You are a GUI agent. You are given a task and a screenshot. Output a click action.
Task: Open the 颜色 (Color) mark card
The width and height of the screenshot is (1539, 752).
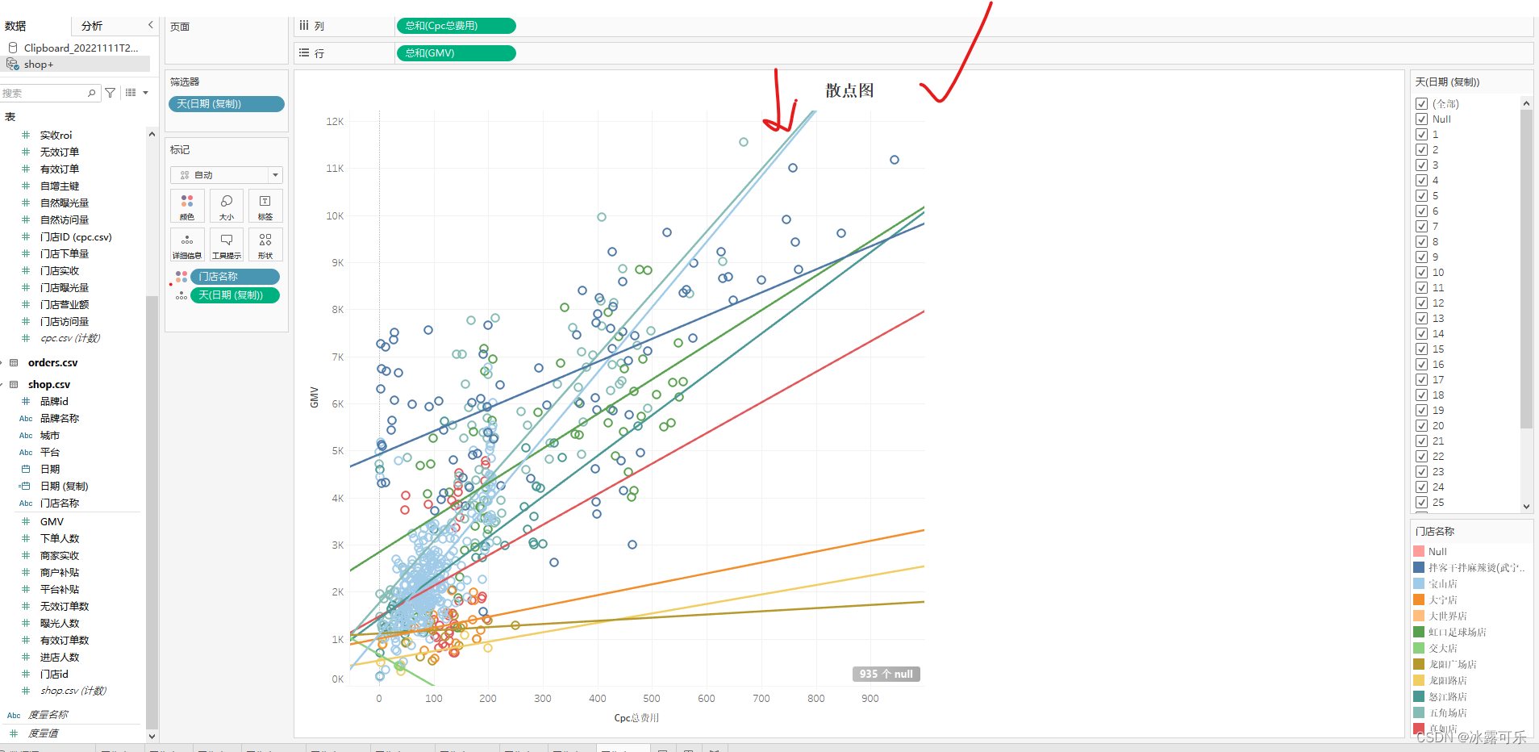click(x=187, y=206)
